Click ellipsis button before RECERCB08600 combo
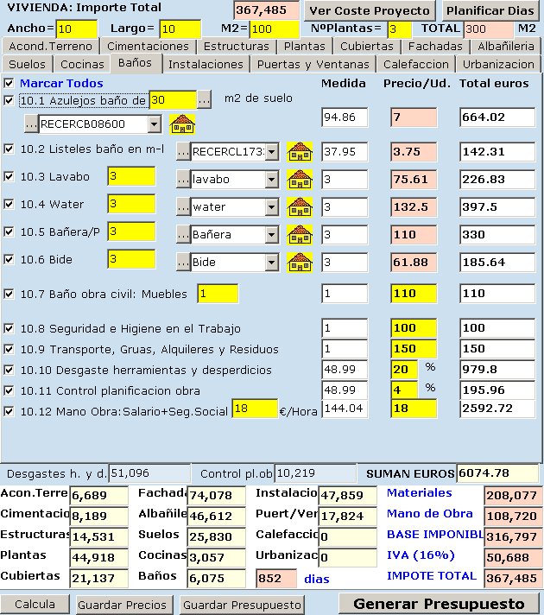Image resolution: width=544 pixels, height=615 pixels. click(31, 124)
